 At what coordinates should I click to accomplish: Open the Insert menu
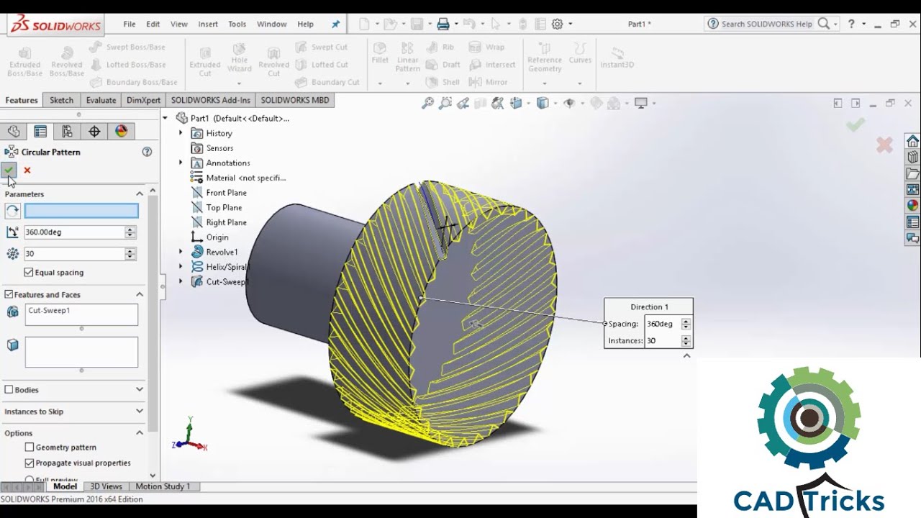pos(208,24)
